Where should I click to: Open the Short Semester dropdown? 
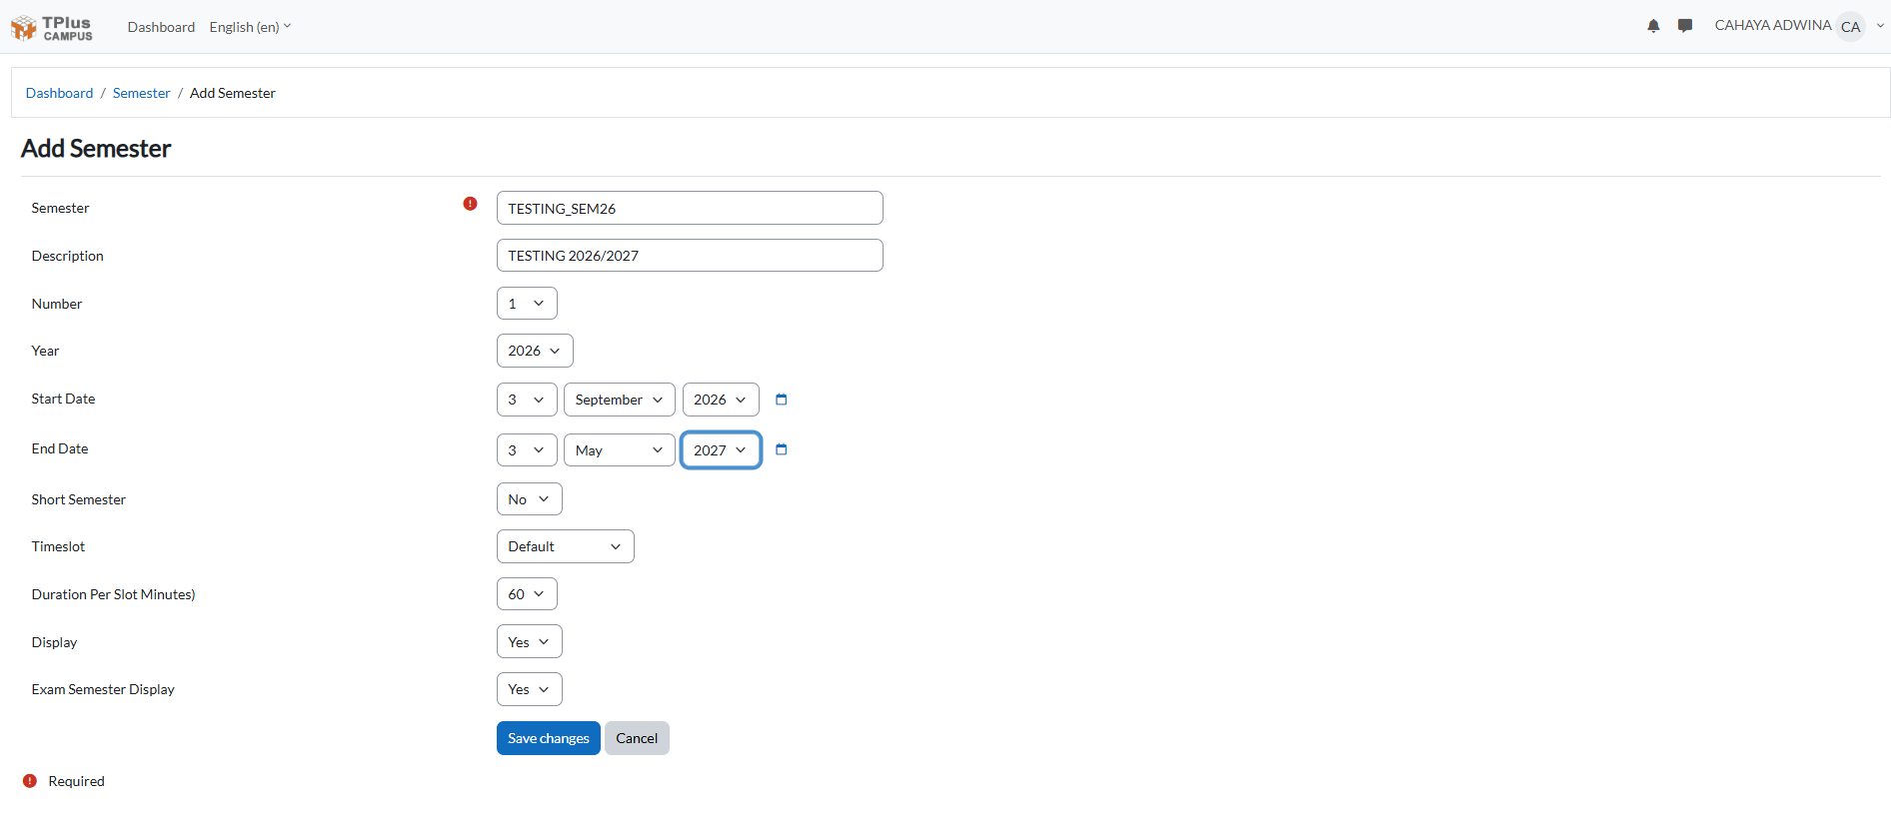[x=530, y=499]
